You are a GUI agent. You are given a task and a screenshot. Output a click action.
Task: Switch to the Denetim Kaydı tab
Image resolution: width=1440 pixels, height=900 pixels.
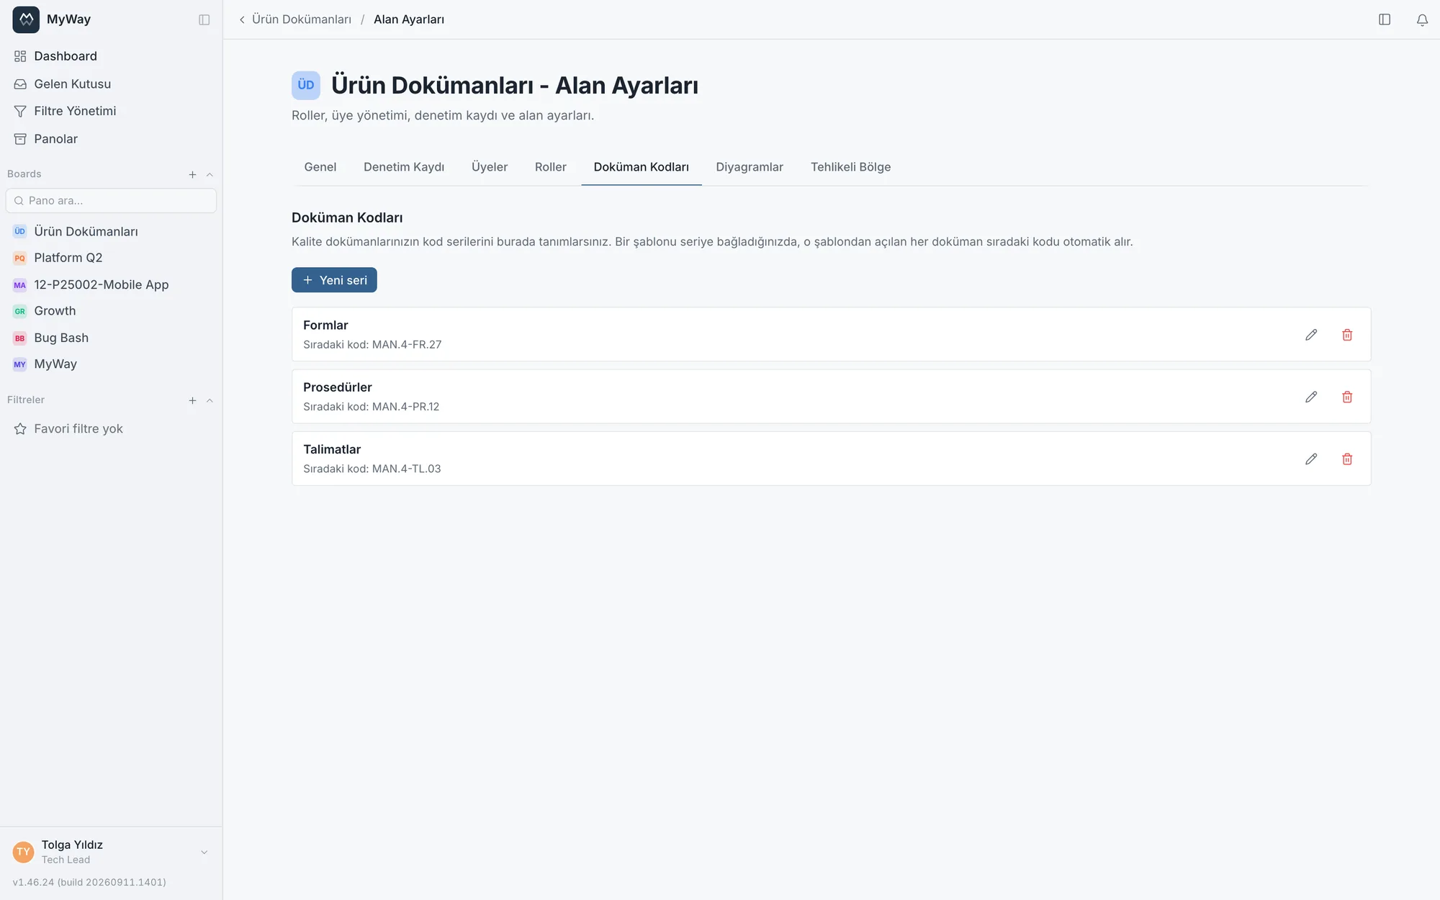tap(404, 167)
